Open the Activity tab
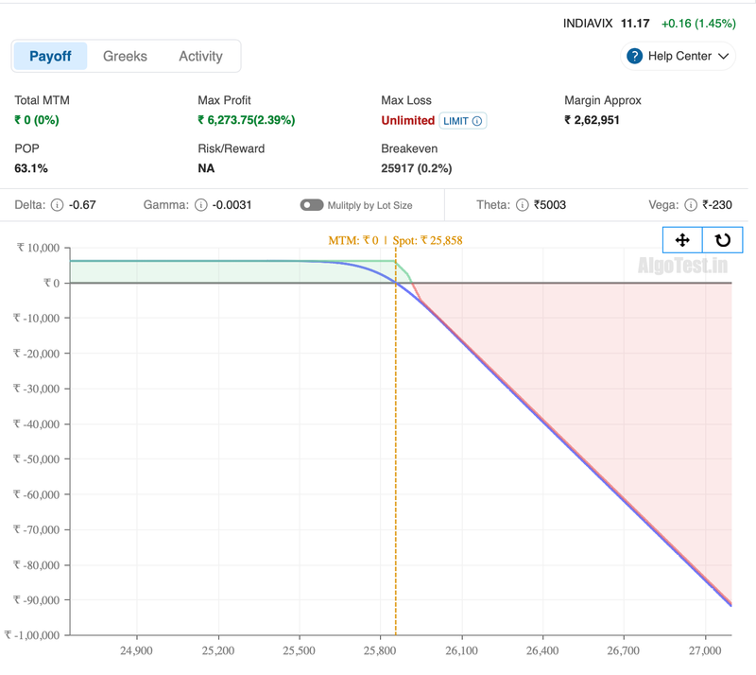 200,56
